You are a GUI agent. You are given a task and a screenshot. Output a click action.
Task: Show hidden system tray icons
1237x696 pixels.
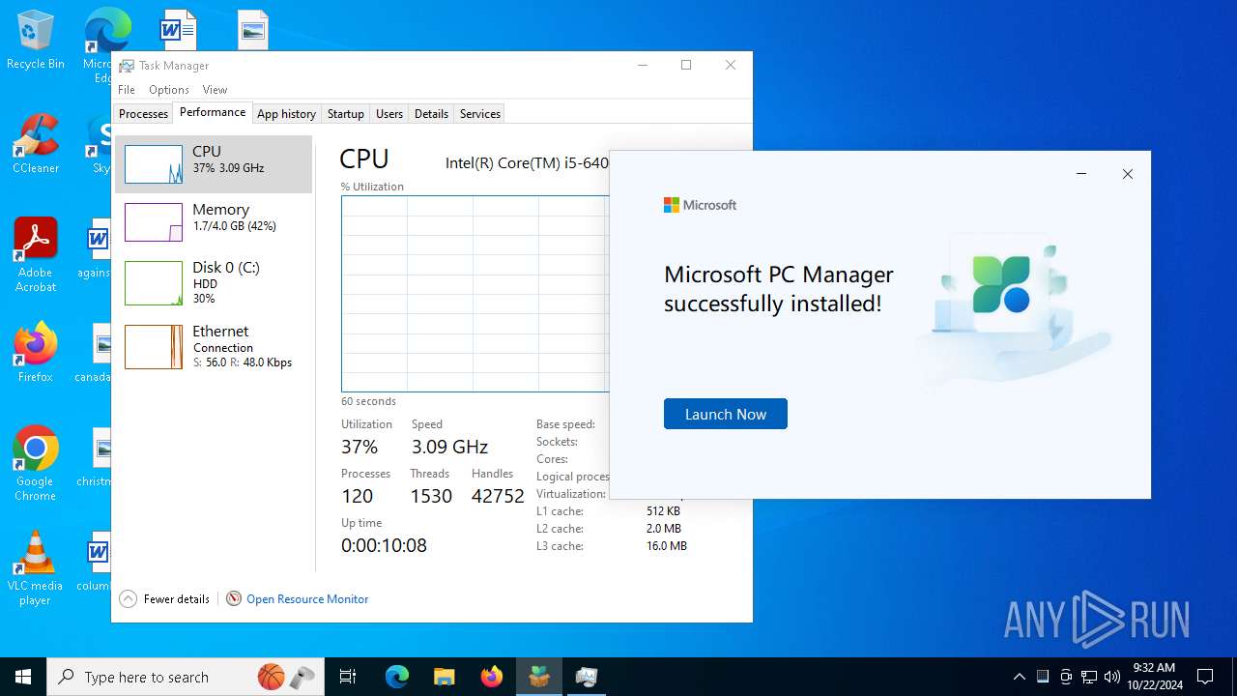1019,677
